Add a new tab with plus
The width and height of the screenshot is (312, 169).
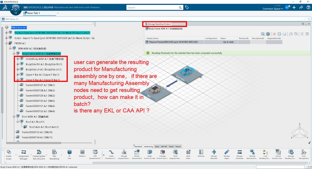click(58, 13)
